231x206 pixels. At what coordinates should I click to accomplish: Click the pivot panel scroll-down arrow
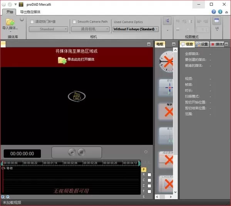(x=175, y=192)
